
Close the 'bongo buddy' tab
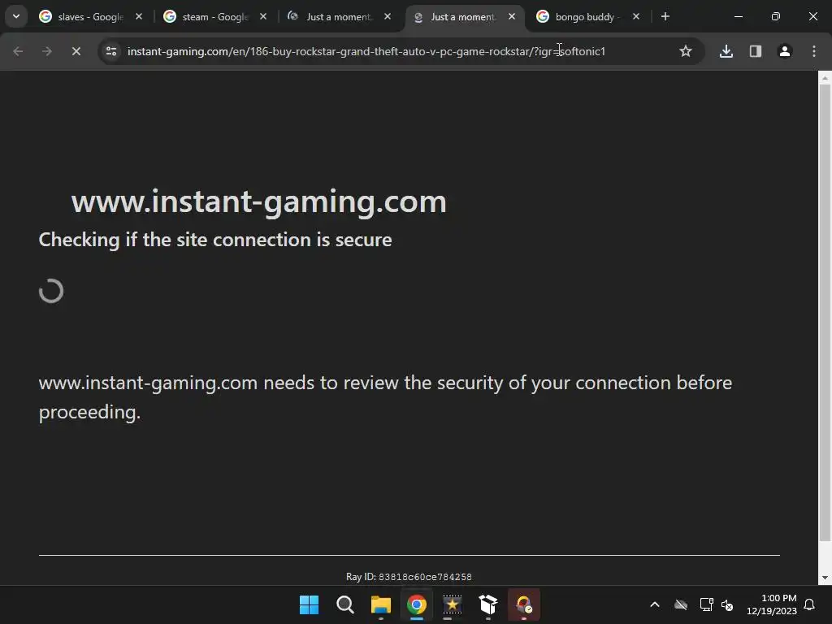click(x=636, y=17)
